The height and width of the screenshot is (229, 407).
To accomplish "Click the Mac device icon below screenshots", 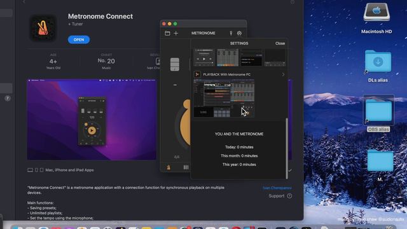I will point(30,170).
